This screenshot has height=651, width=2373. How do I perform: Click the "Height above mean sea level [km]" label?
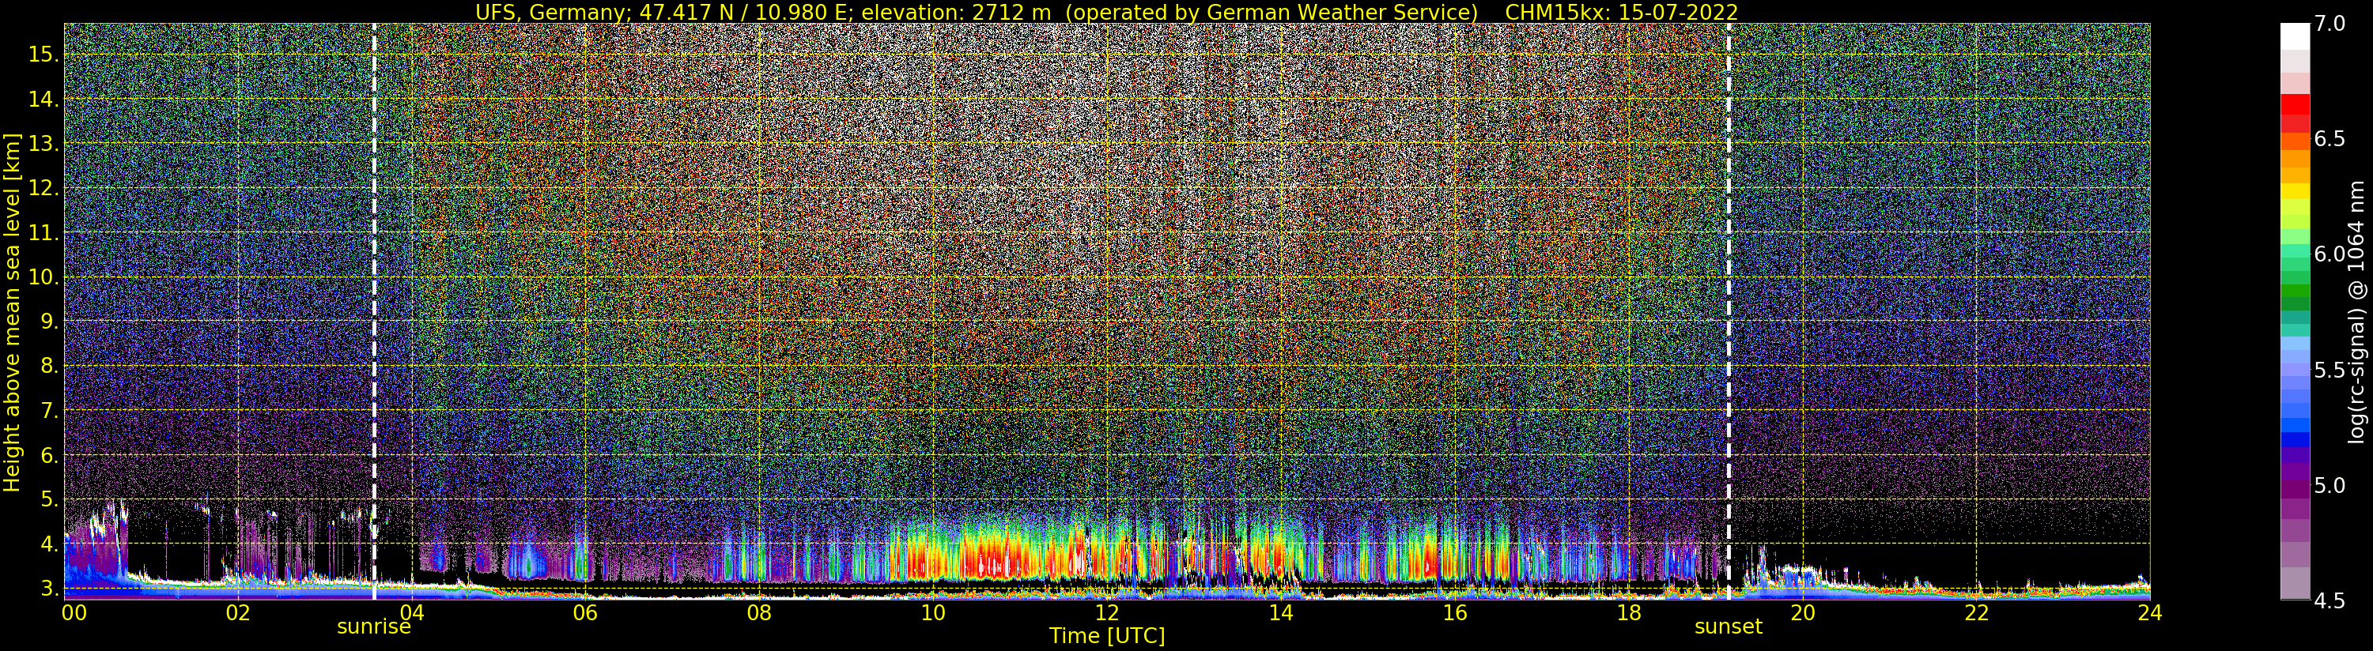(x=12, y=312)
